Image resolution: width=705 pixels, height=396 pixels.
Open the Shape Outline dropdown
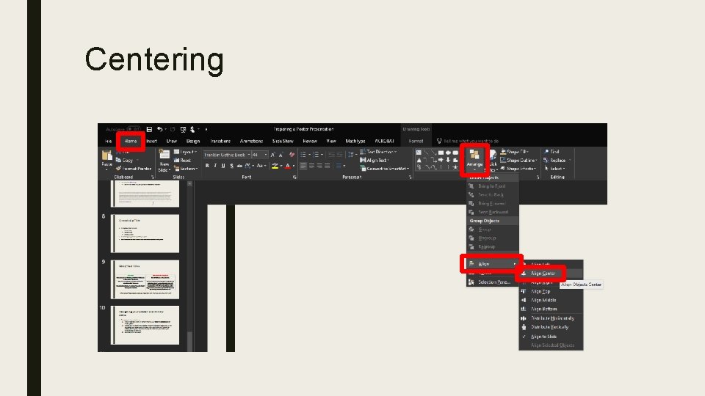point(519,161)
